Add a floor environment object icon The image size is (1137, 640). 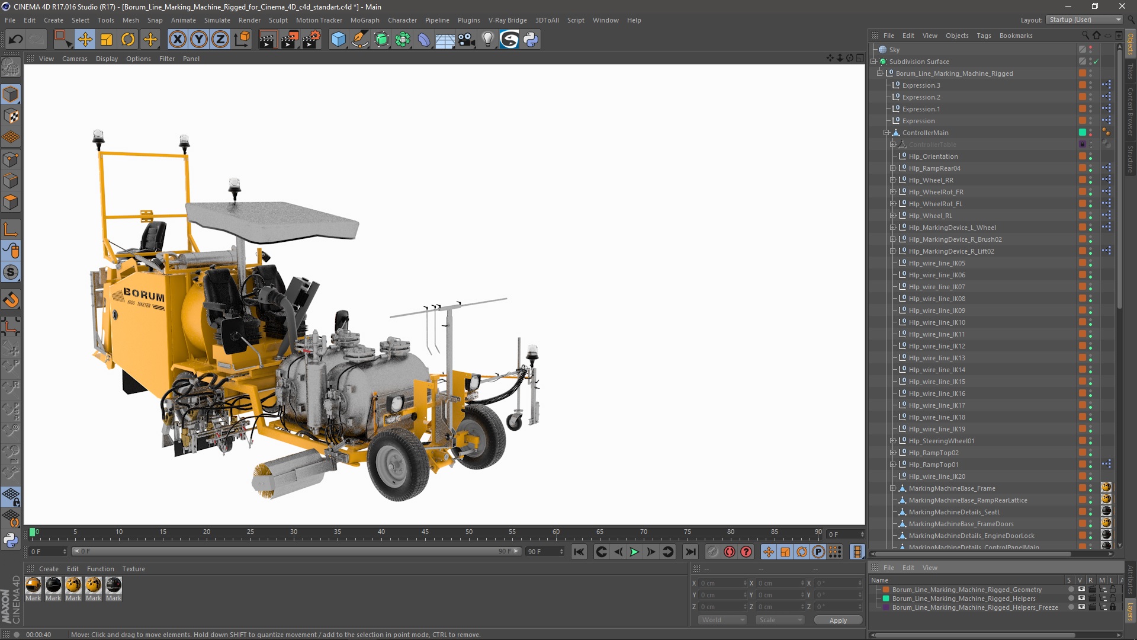click(445, 40)
